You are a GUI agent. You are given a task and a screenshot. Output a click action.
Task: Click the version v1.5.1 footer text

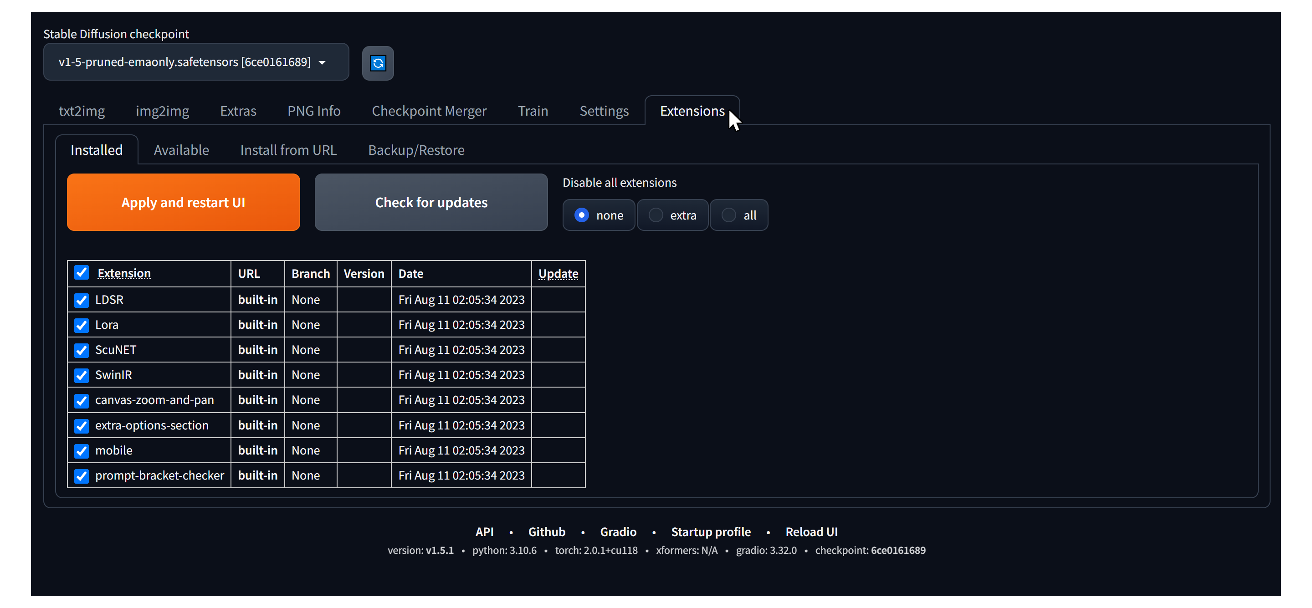pyautogui.click(x=440, y=550)
